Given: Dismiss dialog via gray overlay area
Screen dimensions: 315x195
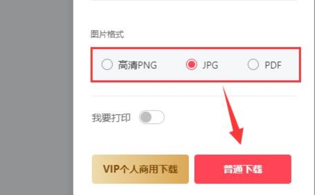Looking at the screenshot, I should click(36, 97).
